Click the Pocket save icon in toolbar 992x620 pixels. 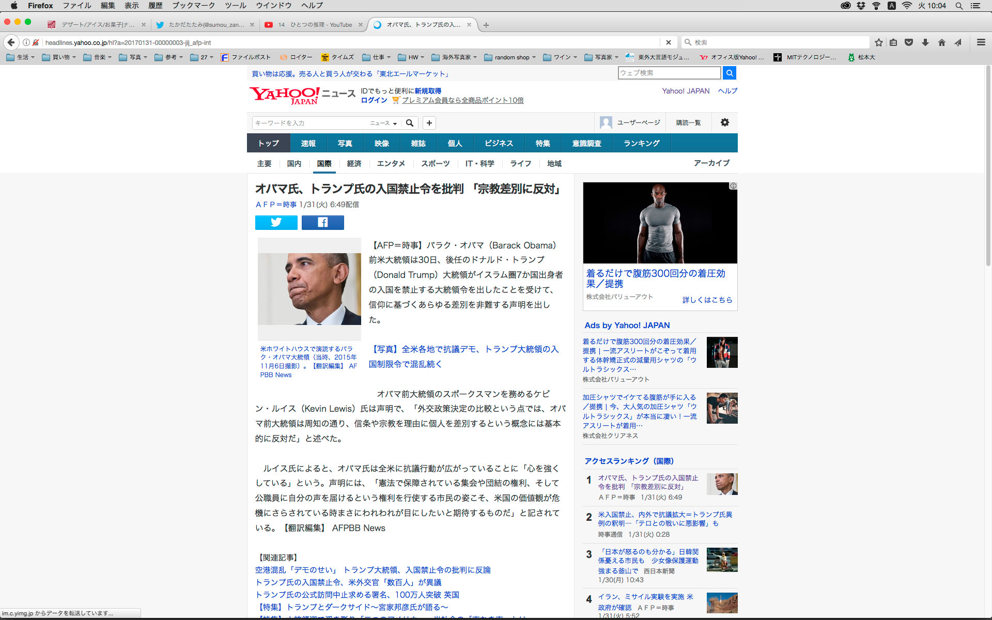coord(909,42)
